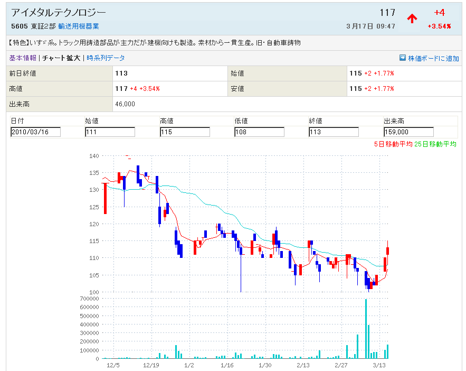Click the volume value 46,000

pos(125,104)
